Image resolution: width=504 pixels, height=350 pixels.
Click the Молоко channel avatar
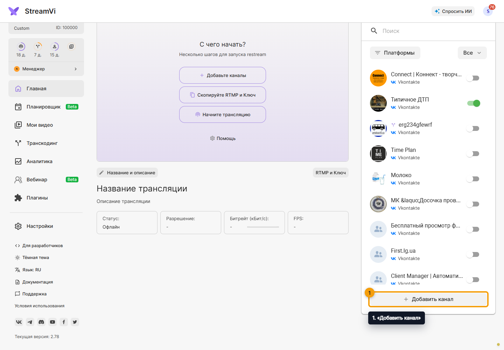[378, 179]
